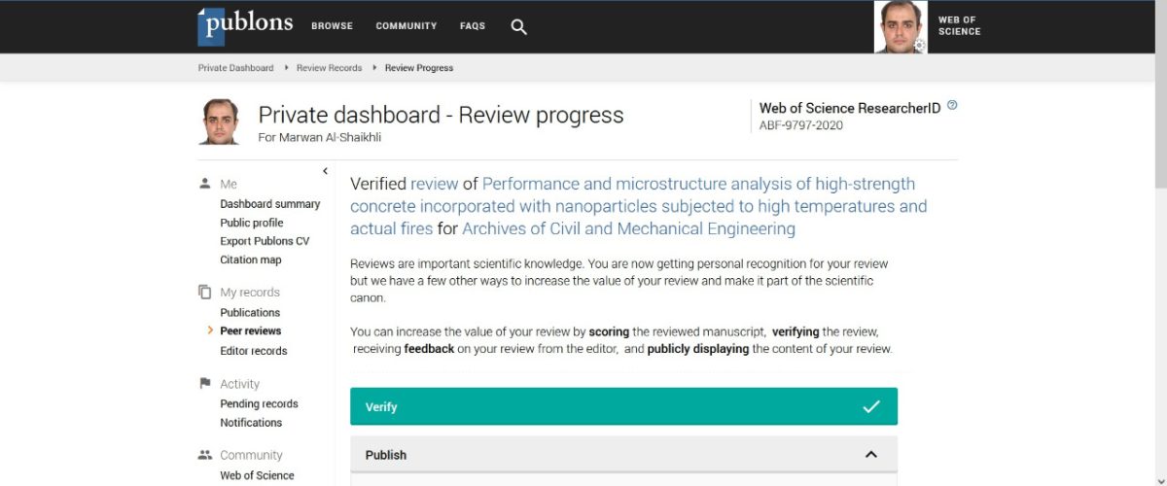Open Export Publons CV link
This screenshot has height=486, width=1167.
pyautogui.click(x=265, y=241)
